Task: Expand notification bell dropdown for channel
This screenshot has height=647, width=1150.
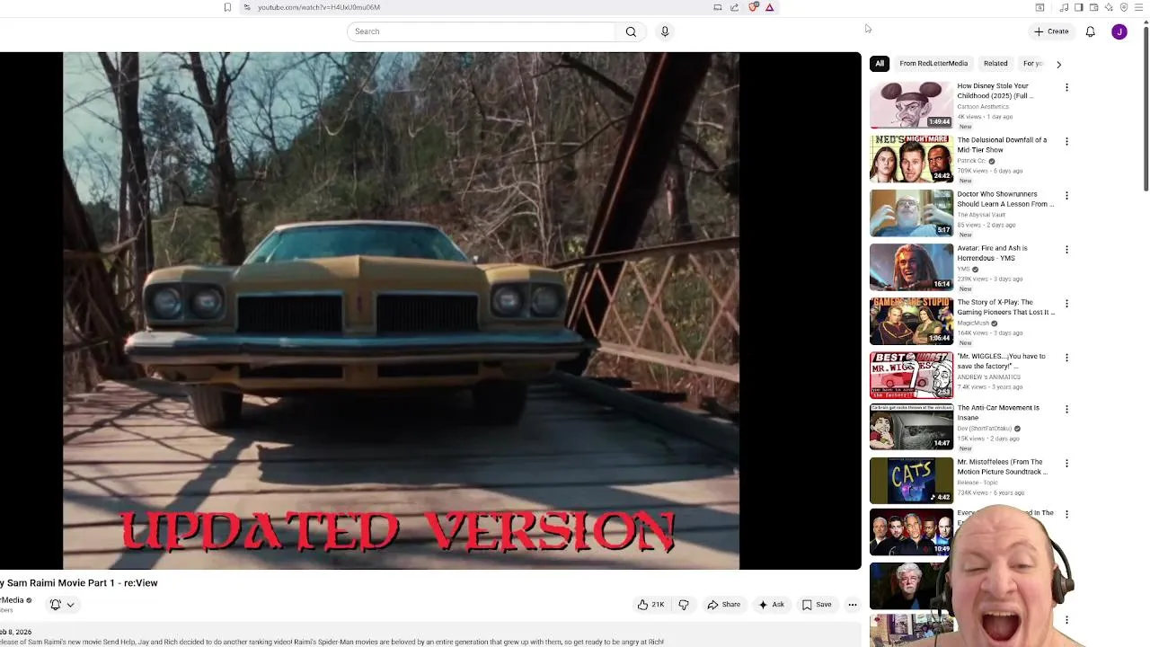Action: pos(62,605)
